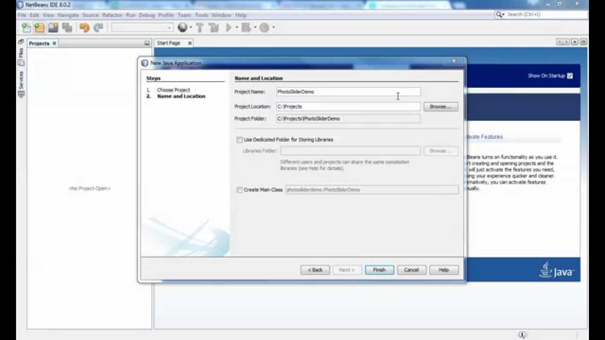This screenshot has width=605, height=340.
Task: Click the Open Project toolbar icon
Action: pyautogui.click(x=53, y=28)
